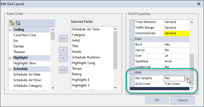
Task: Collapse the Font properties section
Action: coord(132,39)
